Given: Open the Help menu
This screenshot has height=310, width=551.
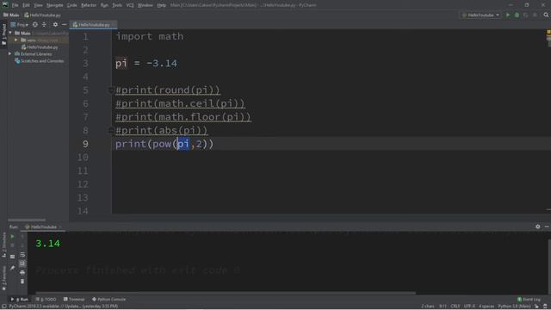Looking at the screenshot, I should (161, 5).
